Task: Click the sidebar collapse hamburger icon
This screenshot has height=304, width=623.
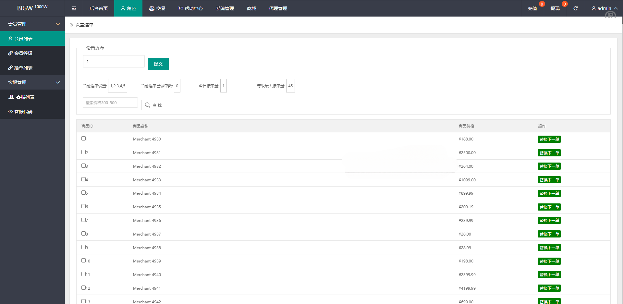Action: (x=74, y=8)
